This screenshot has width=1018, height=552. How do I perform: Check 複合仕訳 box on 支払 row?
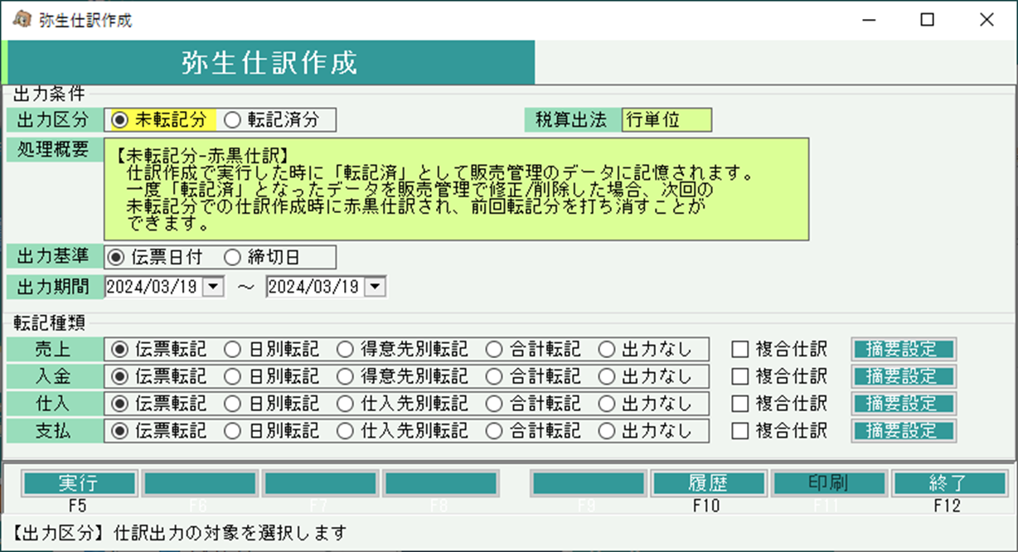coord(739,431)
